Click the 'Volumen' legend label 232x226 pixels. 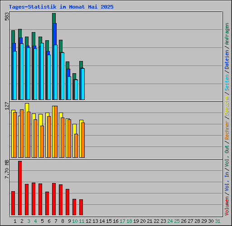pyautogui.click(x=227, y=206)
